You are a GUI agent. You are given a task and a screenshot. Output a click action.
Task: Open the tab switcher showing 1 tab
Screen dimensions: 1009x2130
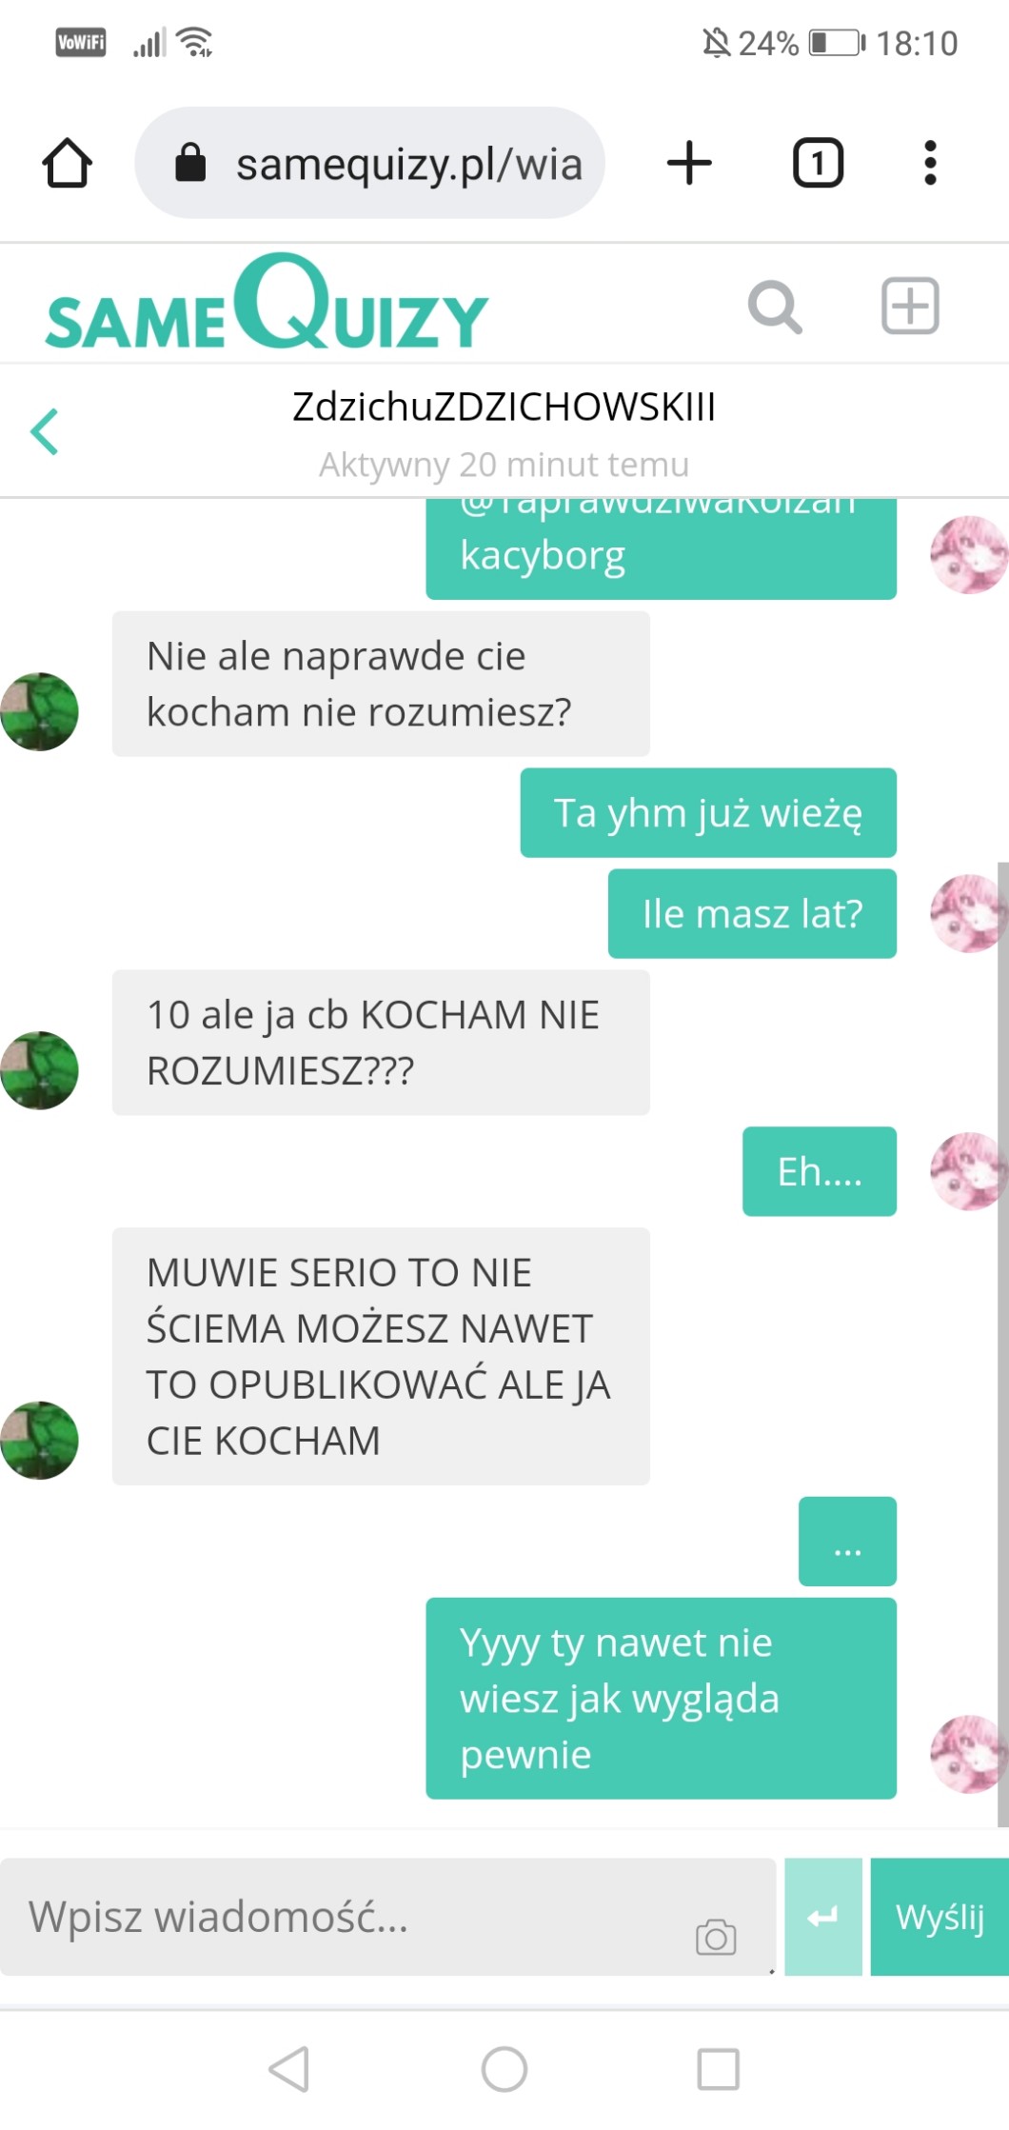pos(818,163)
